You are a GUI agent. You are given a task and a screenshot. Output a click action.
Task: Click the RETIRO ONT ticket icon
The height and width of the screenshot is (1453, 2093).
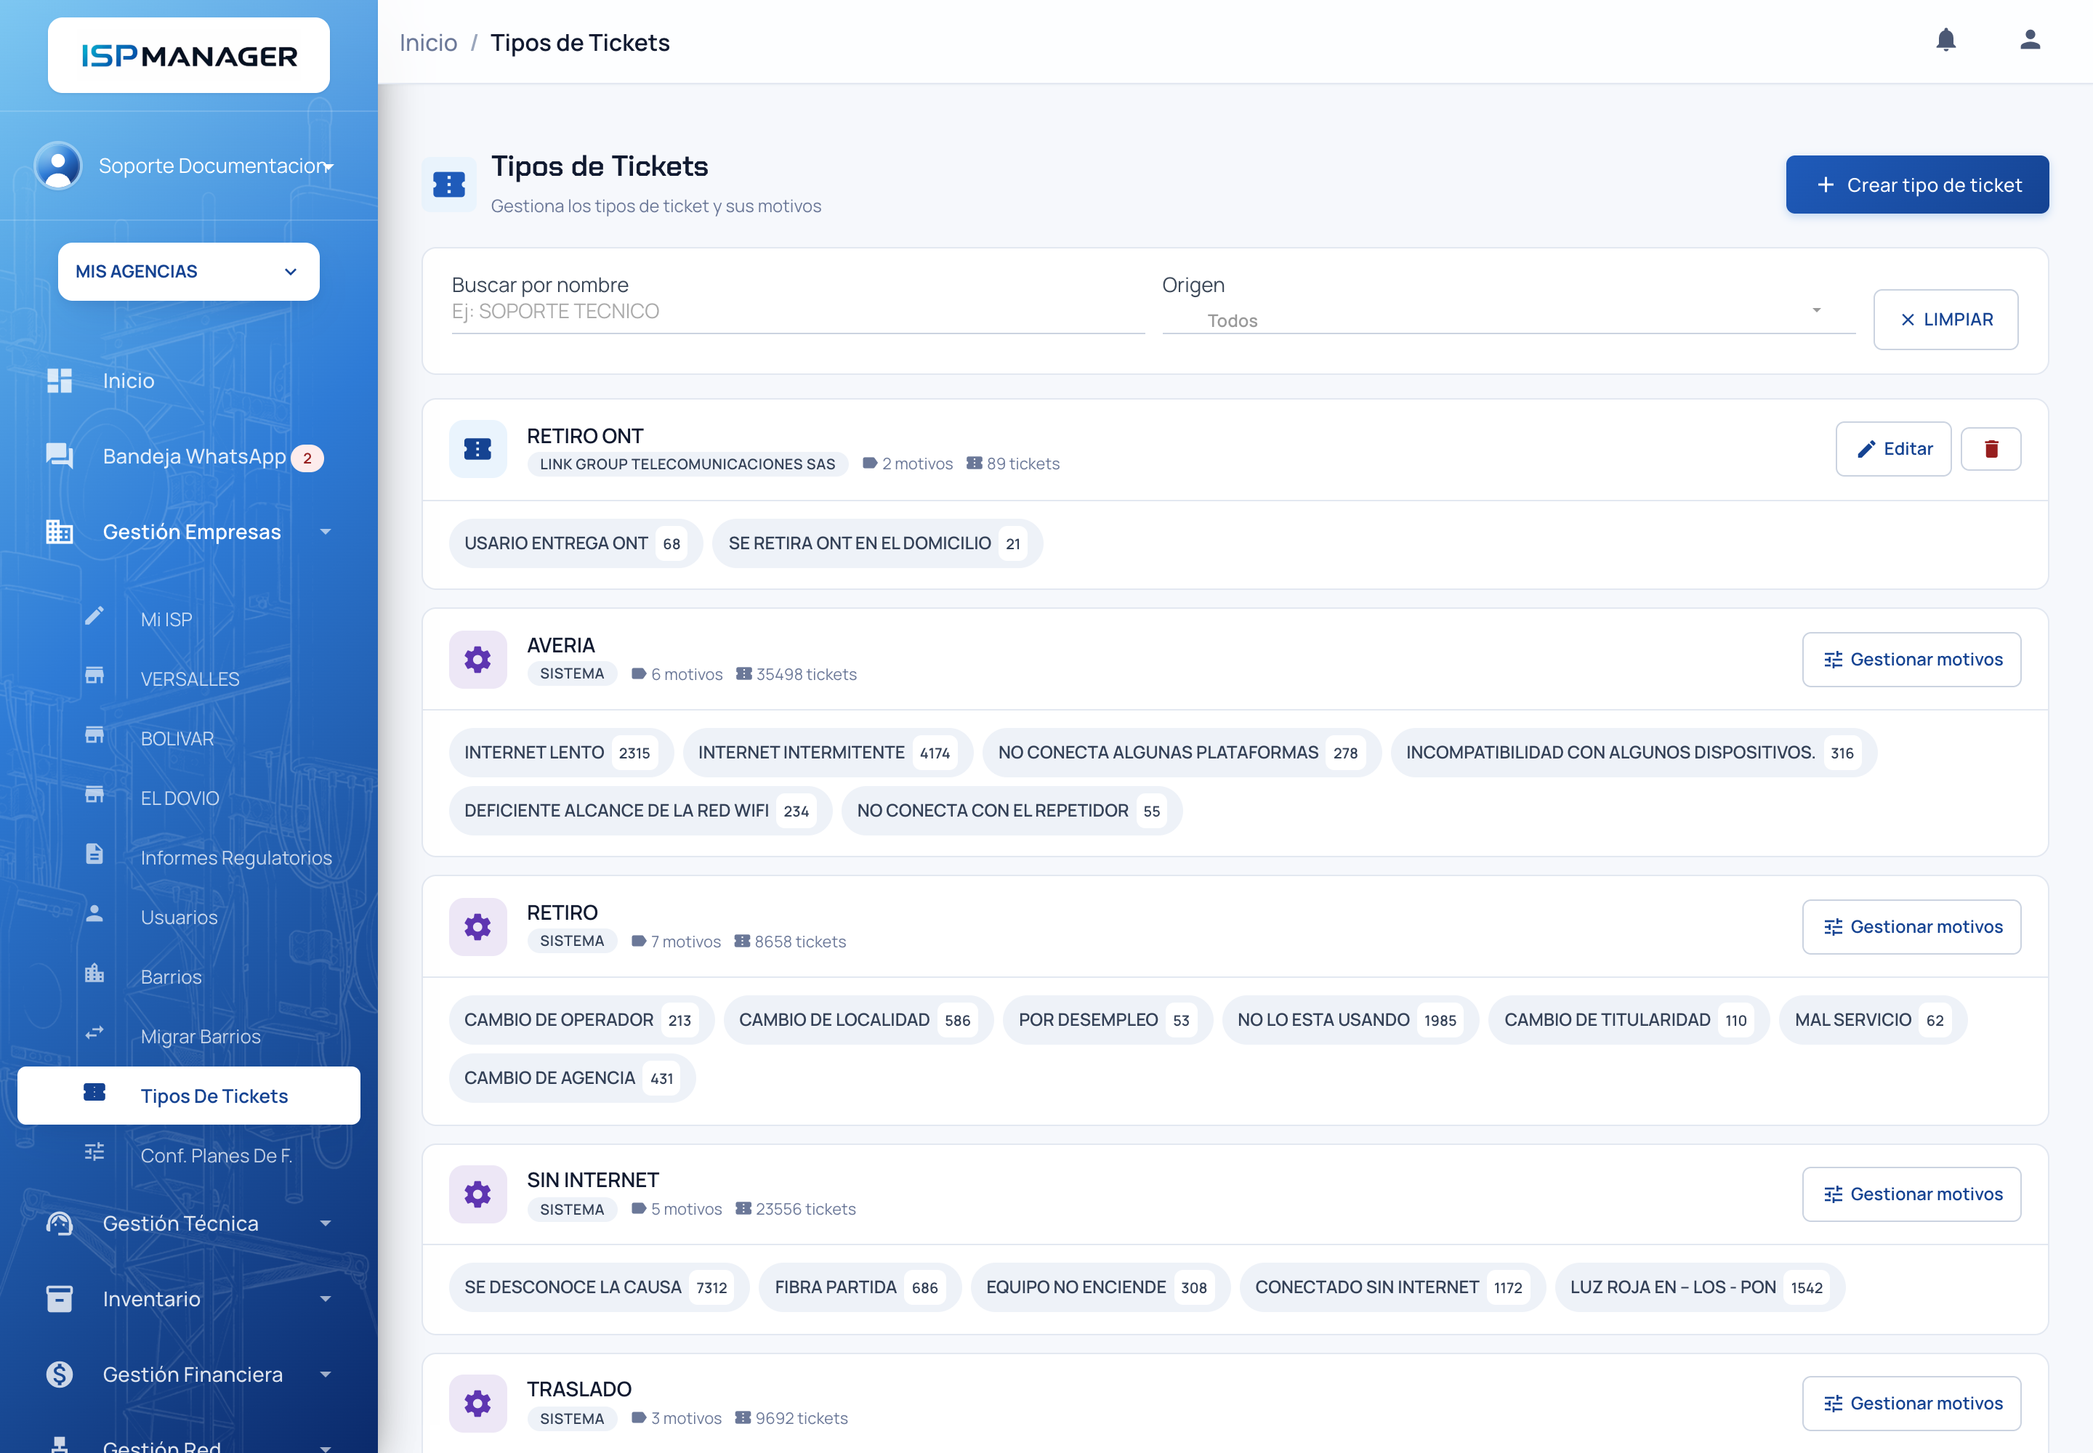pos(477,449)
